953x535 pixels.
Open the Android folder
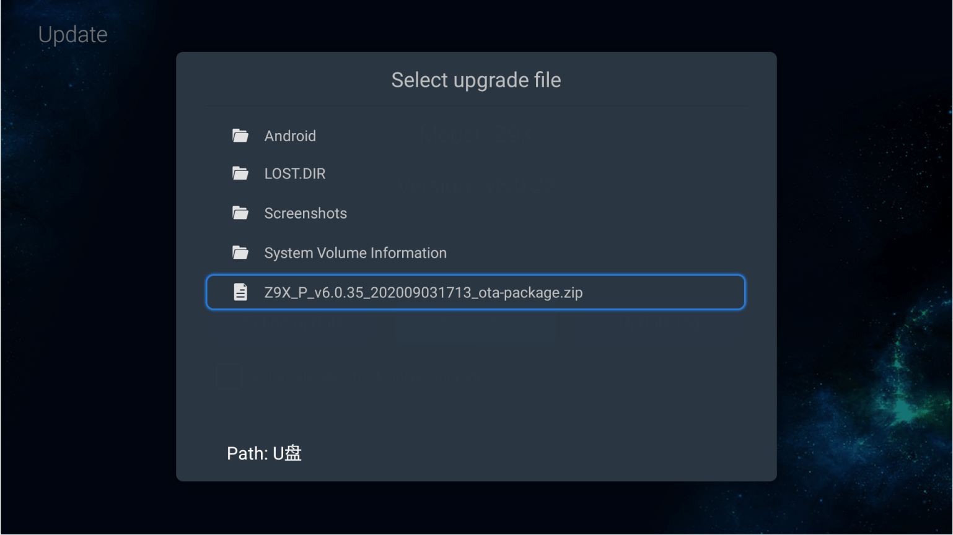290,136
